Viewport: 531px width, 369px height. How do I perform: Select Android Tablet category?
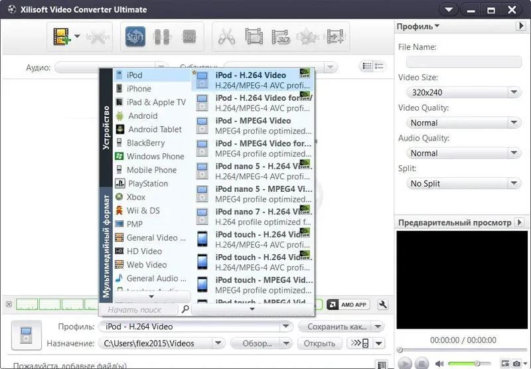click(x=152, y=129)
